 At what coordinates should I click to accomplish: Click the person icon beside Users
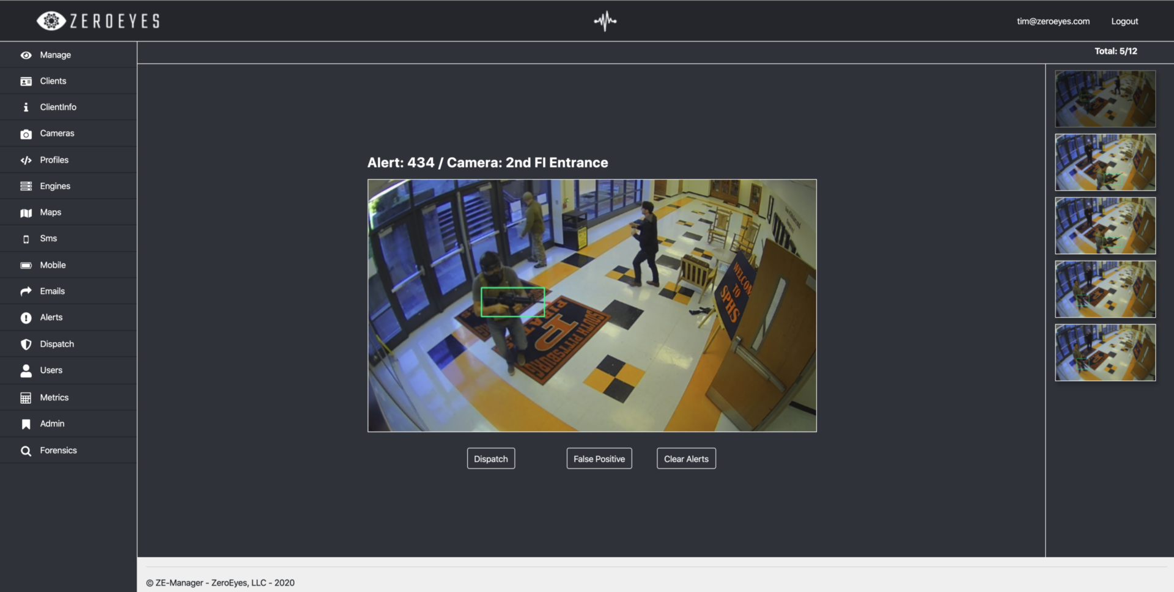pos(26,370)
